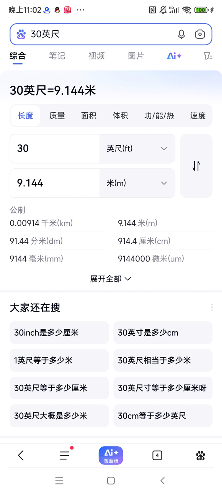Tap the suggestion 30cm等于多少英尺
Viewport: 222px width, 494px height.
coord(163,415)
